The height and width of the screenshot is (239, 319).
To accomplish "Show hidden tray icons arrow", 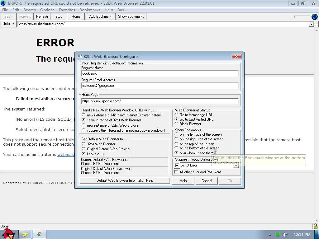I will [270, 235].
